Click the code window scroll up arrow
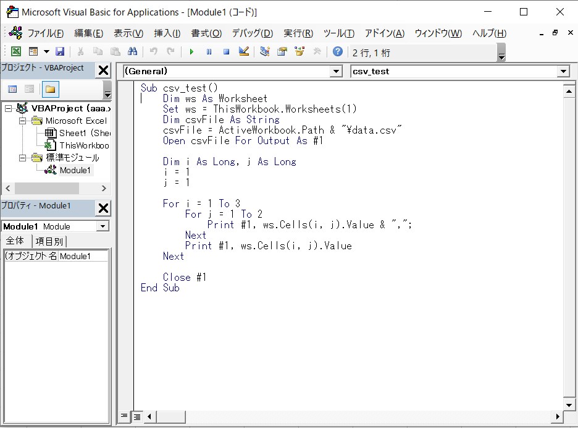This screenshot has width=578, height=428. [569, 91]
